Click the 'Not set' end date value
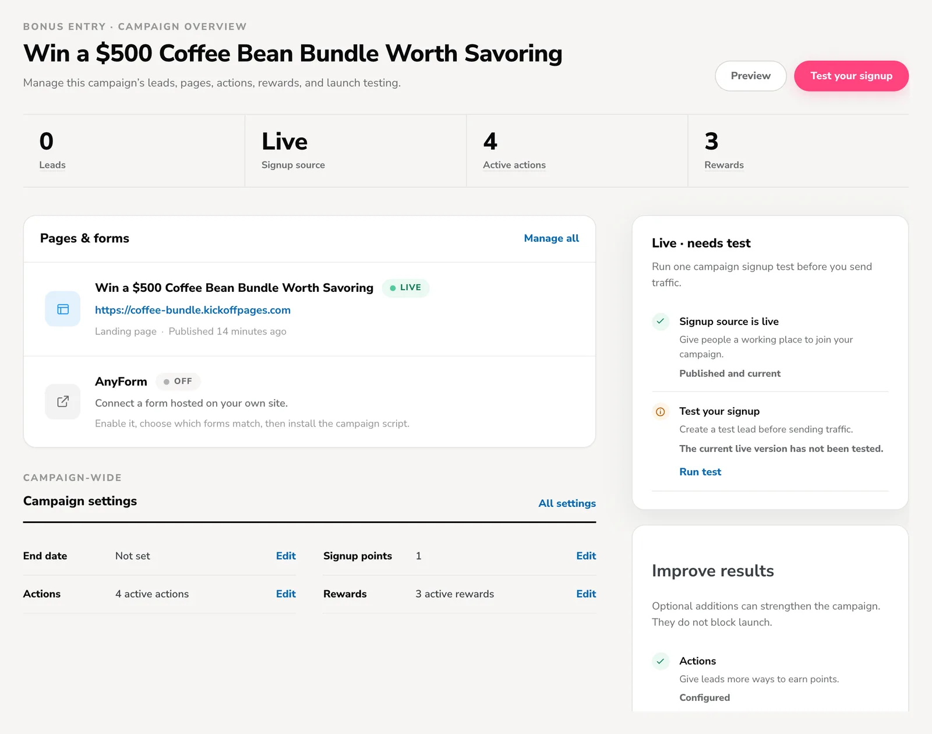Screen dimensions: 932x734 pyautogui.click(x=132, y=556)
